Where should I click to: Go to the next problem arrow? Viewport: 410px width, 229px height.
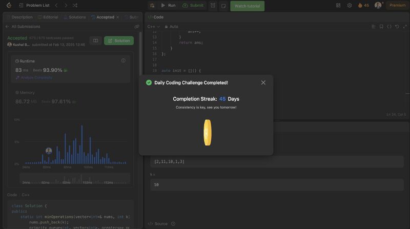[x=65, y=5]
